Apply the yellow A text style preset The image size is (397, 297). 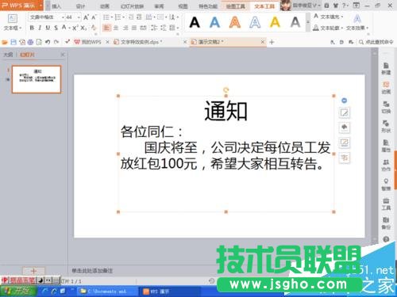click(275, 22)
